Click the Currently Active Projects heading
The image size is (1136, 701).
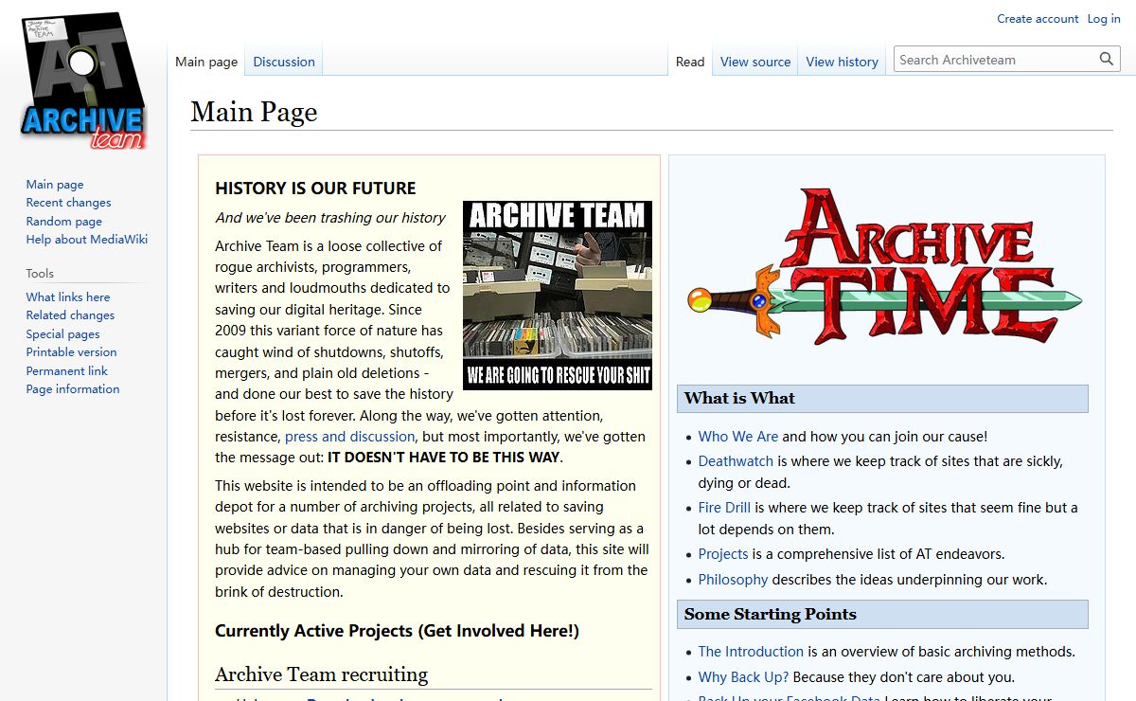397,631
